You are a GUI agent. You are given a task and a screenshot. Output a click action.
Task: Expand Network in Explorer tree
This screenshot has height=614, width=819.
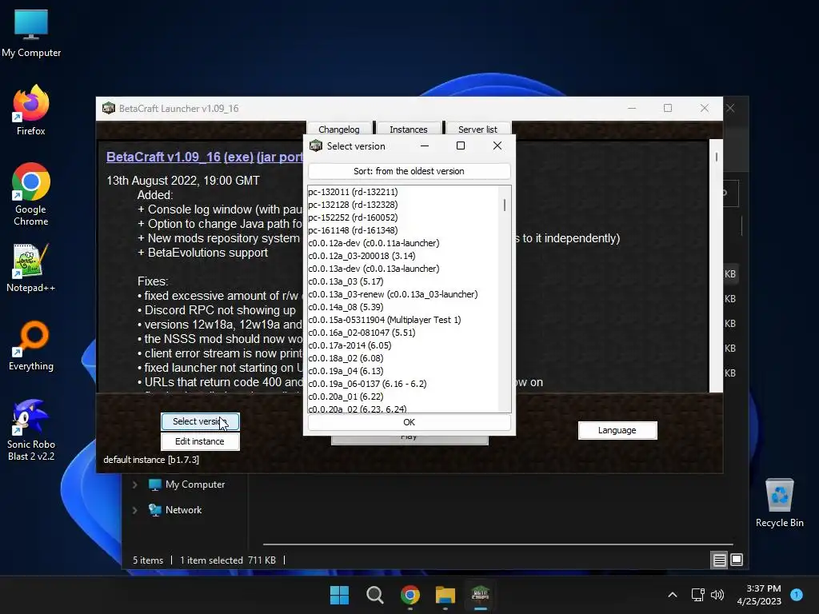[x=134, y=510]
